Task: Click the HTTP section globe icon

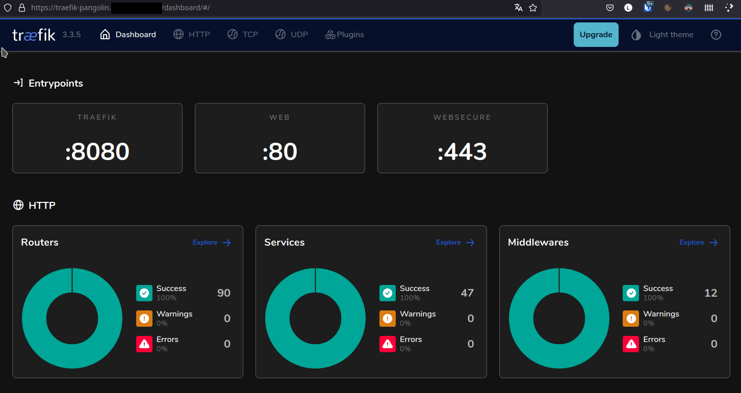Action: 18,205
